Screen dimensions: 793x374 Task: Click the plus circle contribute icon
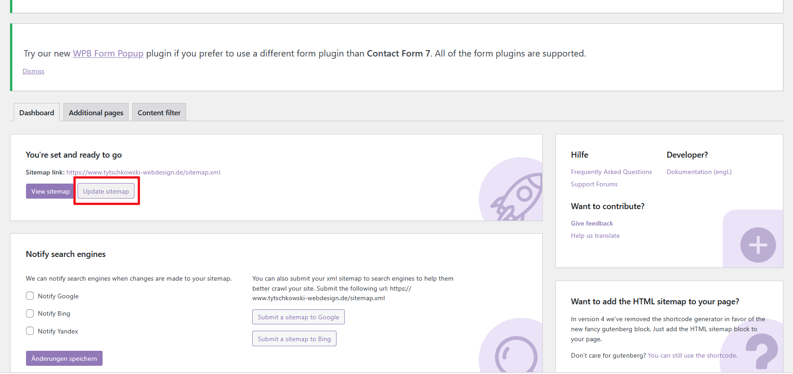[758, 245]
